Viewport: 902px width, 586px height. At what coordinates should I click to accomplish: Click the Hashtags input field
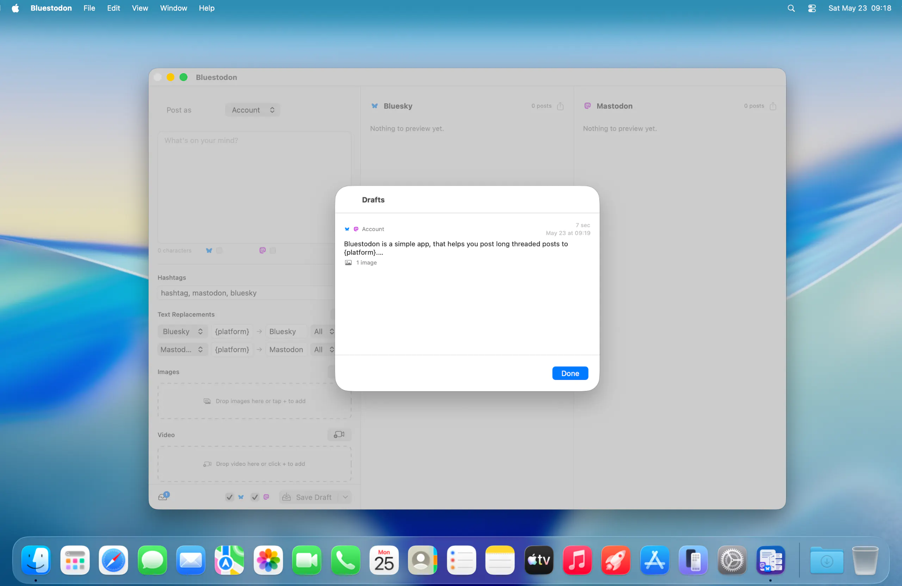[x=246, y=293]
